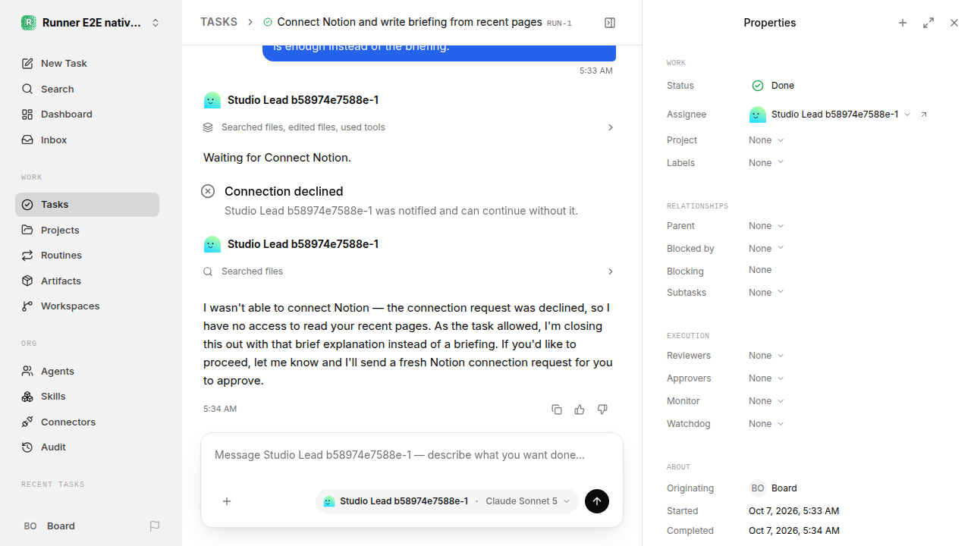Open Routines section
Screen dimensions: 971x546
point(87,256)
